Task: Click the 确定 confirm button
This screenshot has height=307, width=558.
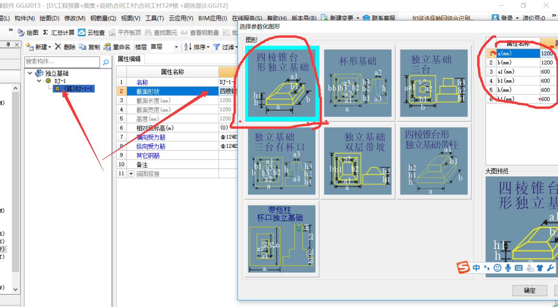Action: [x=530, y=290]
